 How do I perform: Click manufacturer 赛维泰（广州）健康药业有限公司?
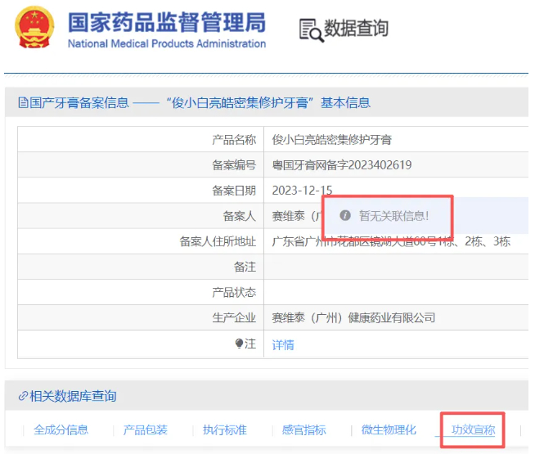[353, 317]
